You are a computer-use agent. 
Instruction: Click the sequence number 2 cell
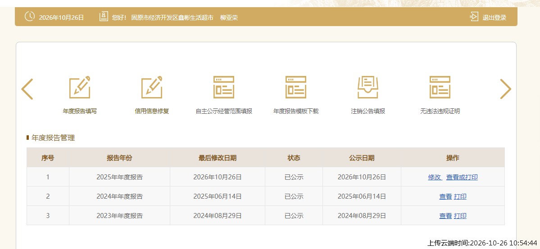point(48,196)
